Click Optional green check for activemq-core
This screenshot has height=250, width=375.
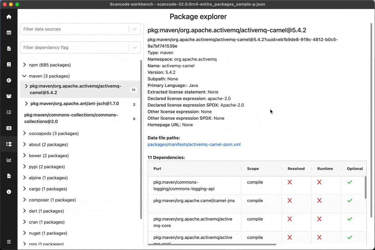click(x=349, y=219)
